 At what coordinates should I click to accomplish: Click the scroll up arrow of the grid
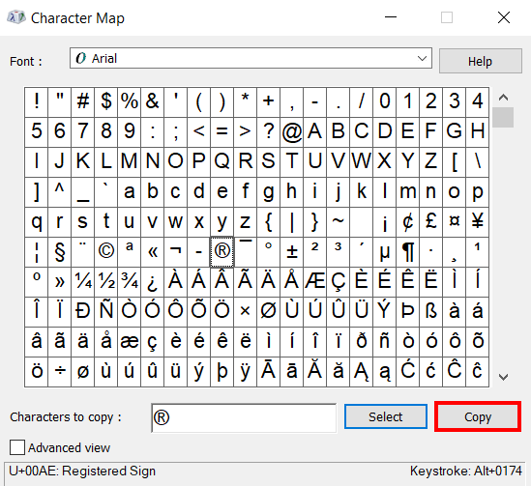(x=503, y=98)
